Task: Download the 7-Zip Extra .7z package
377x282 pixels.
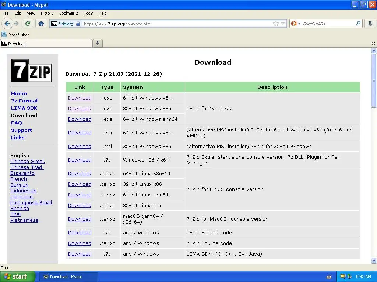Action: point(80,160)
